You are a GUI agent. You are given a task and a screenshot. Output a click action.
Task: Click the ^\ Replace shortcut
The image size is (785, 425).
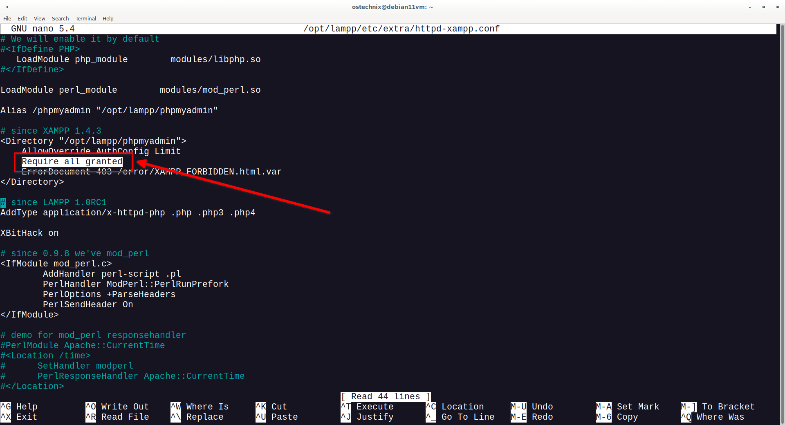[197, 417]
